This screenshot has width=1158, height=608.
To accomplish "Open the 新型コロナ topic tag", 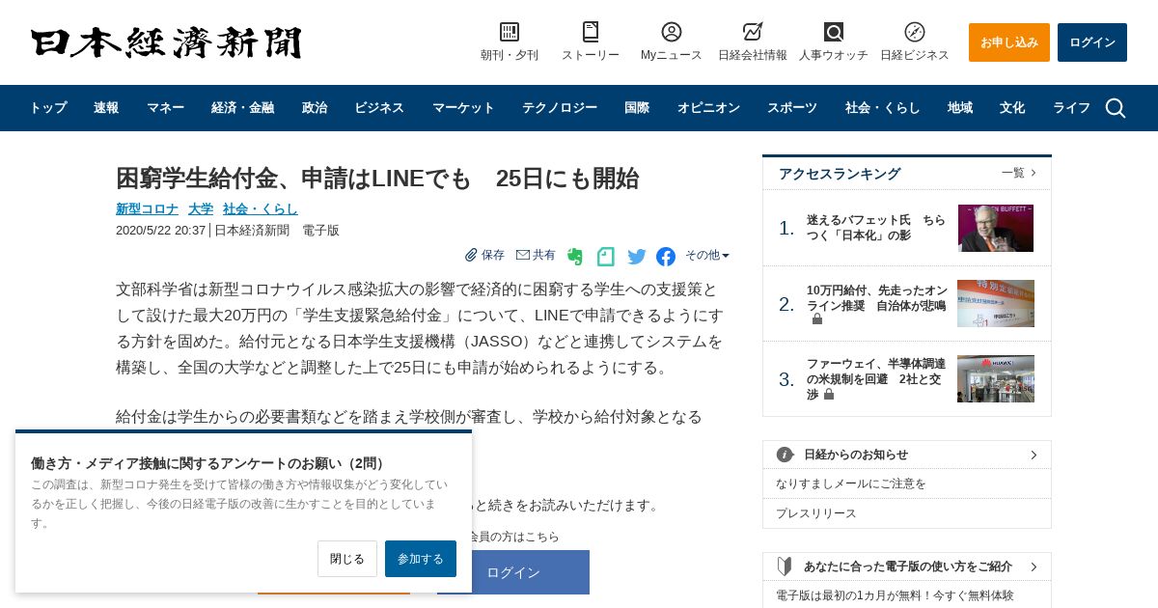I will [x=147, y=208].
